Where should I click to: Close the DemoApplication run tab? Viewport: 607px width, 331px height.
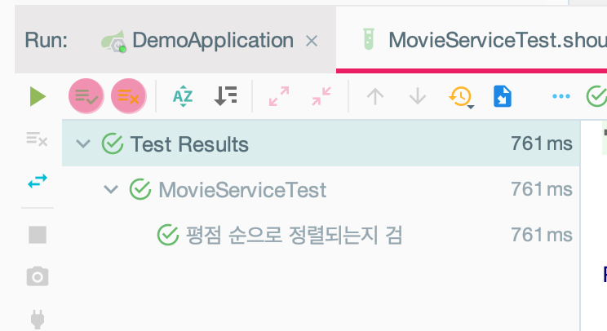point(312,41)
